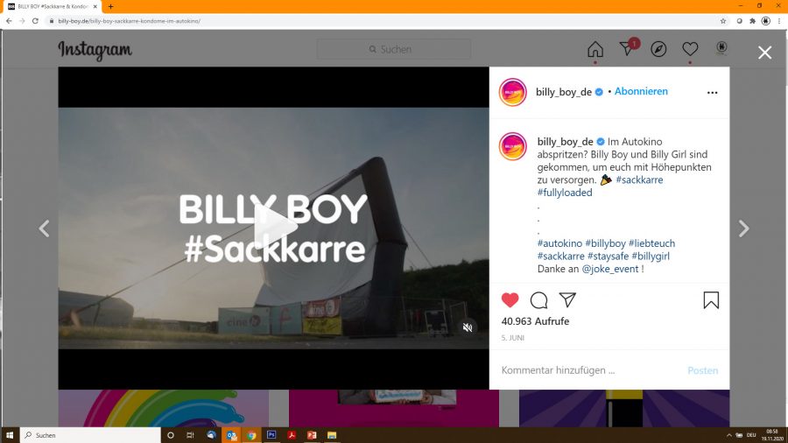
Task: Open Task View in the taskbar
Action: click(x=191, y=435)
